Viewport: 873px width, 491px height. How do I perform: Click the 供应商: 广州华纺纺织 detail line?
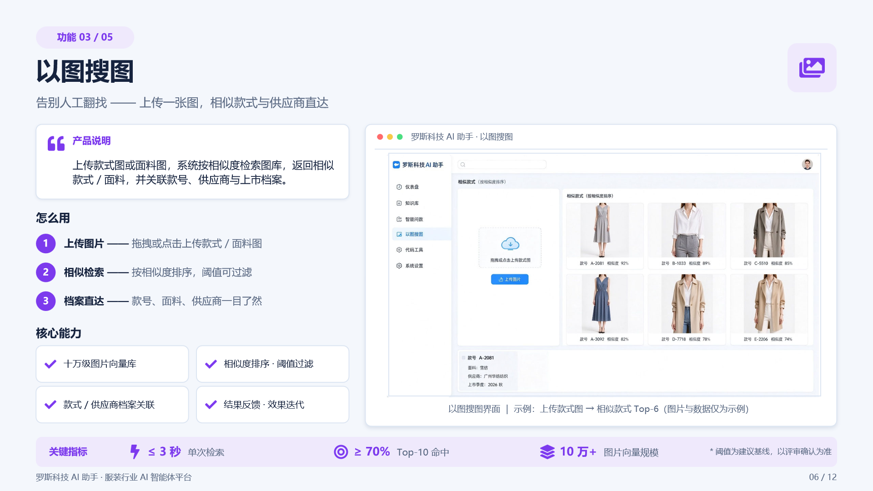coord(488,376)
